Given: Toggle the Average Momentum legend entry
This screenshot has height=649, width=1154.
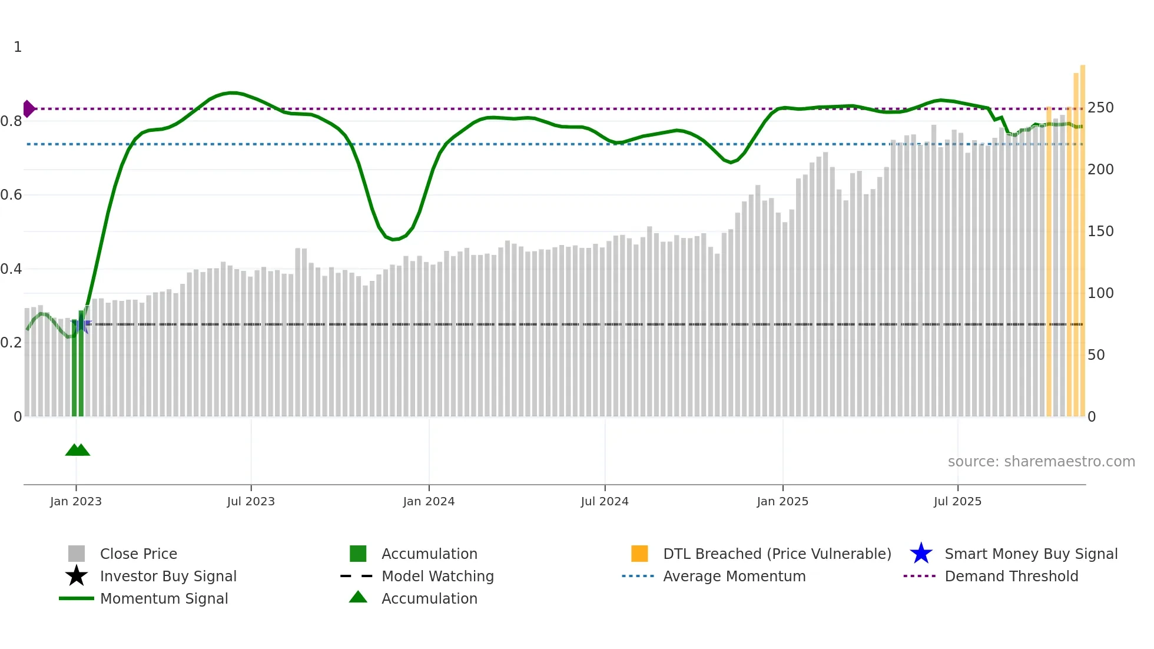Looking at the screenshot, I should [734, 576].
